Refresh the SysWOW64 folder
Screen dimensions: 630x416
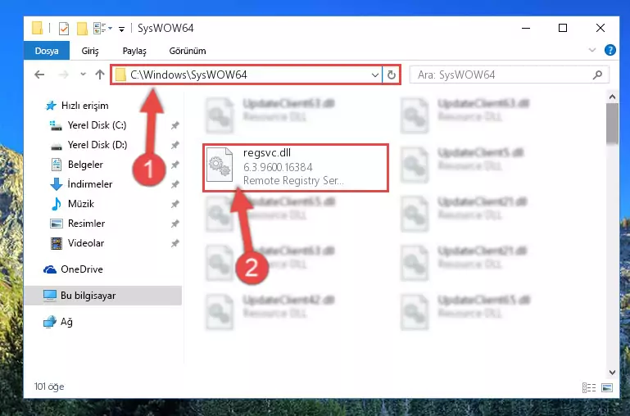(x=392, y=75)
